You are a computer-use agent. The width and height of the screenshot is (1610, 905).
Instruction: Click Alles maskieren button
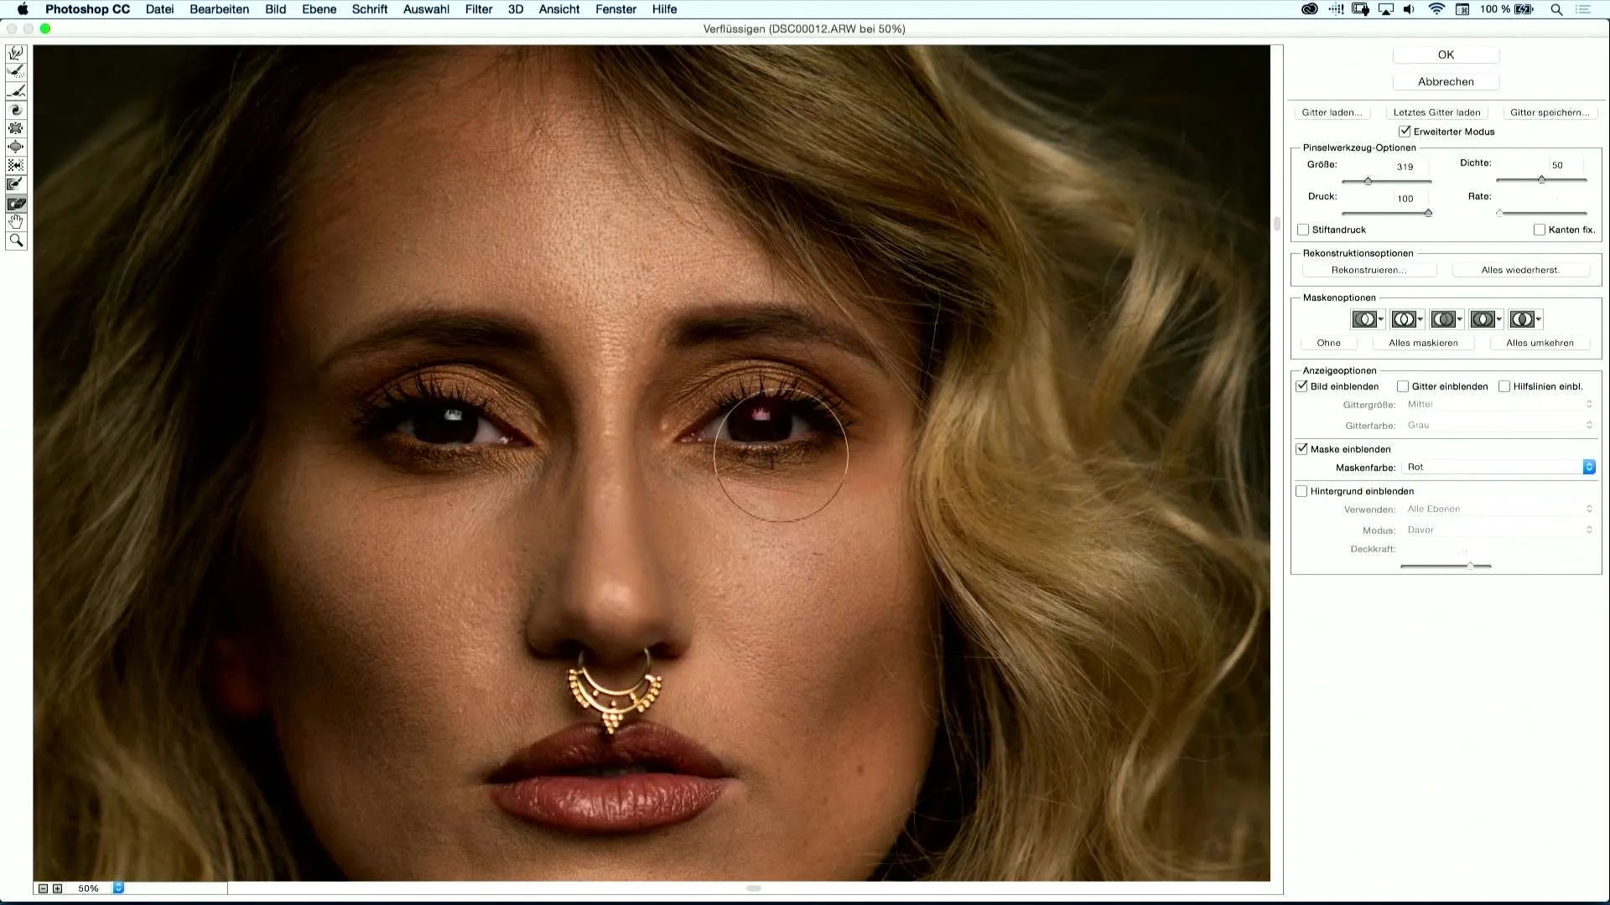click(x=1423, y=343)
